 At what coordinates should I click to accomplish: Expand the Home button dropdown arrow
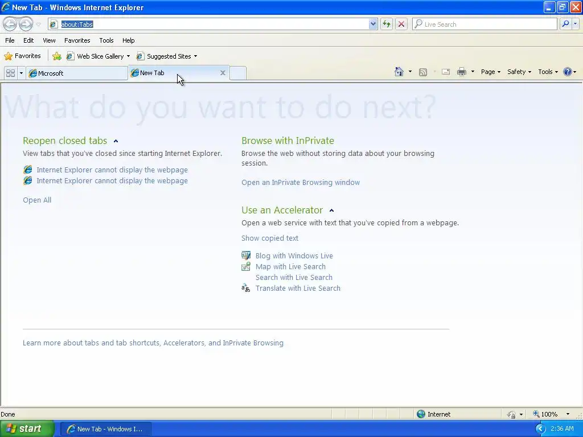point(410,72)
